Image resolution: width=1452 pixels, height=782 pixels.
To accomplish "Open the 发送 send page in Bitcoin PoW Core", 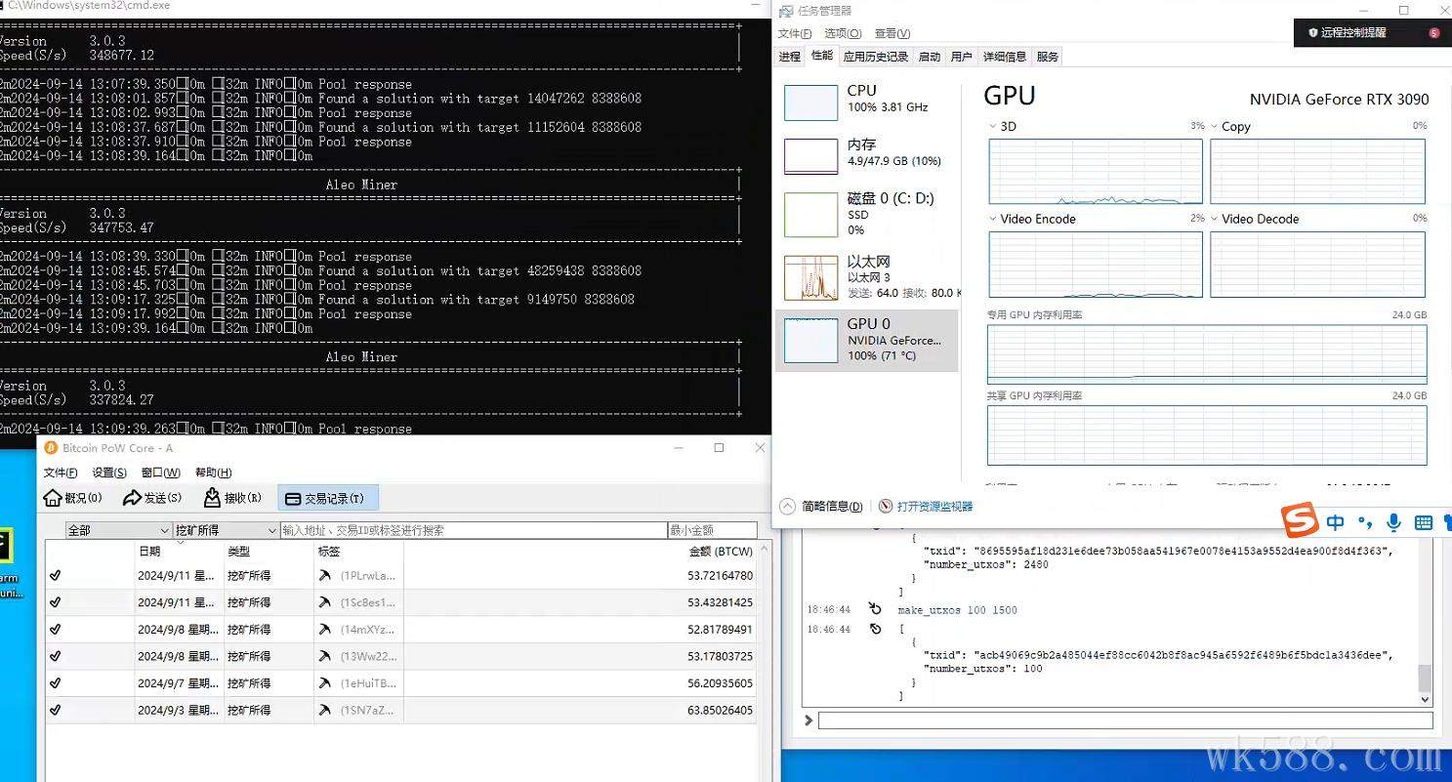I will point(152,498).
